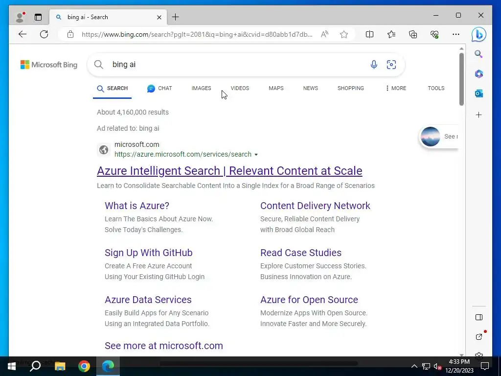Open Content Delivery Network link
The width and height of the screenshot is (501, 376).
point(315,206)
